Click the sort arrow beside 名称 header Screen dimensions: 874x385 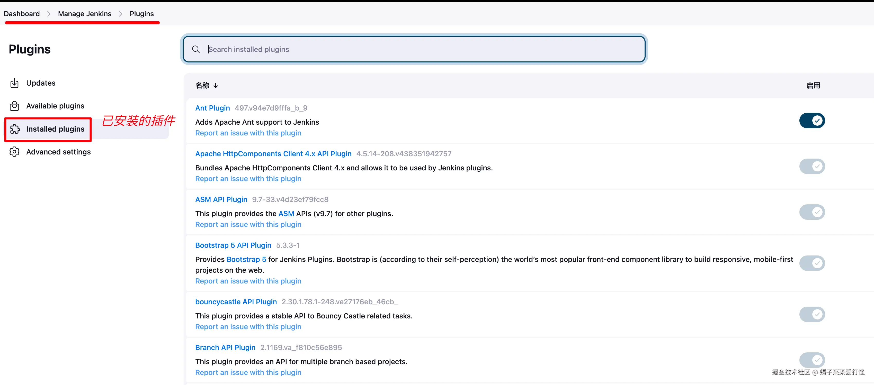[x=216, y=86]
